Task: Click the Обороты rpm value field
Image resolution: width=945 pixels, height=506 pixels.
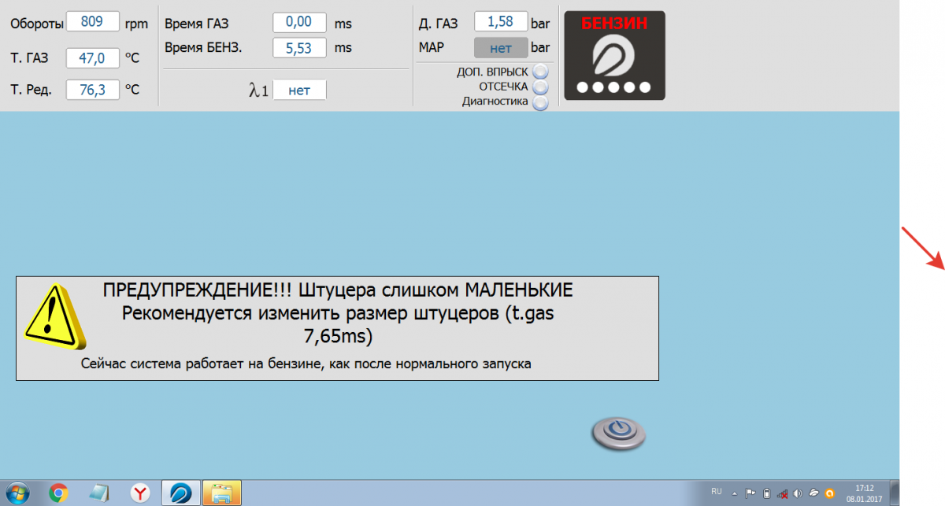Action: (93, 21)
